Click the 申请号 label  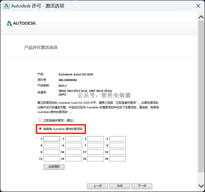[42, 92]
